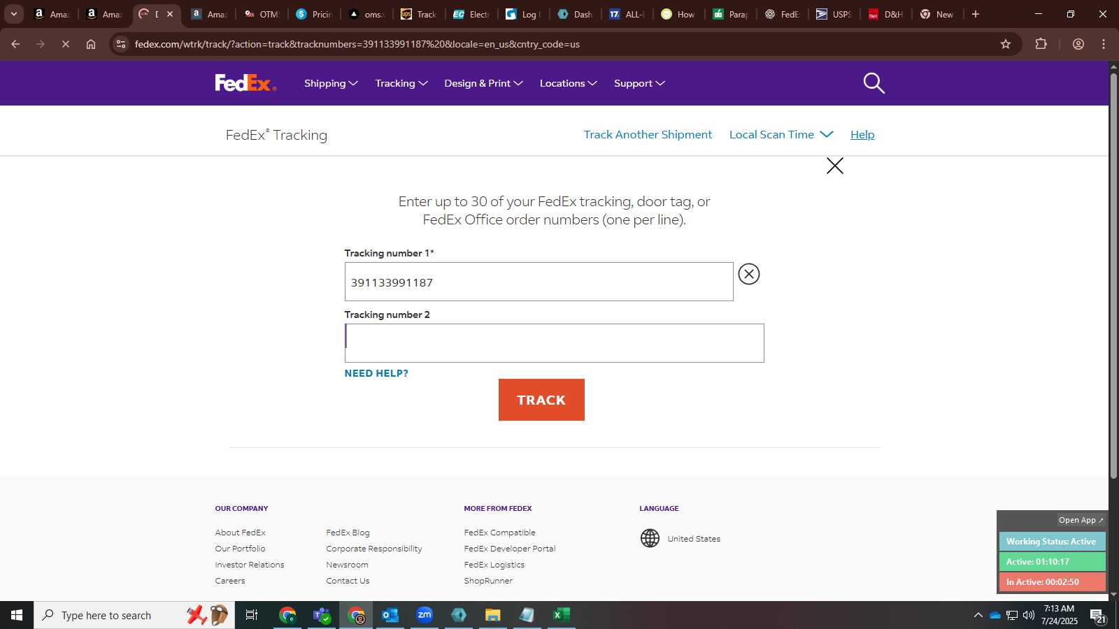Image resolution: width=1119 pixels, height=629 pixels.
Task: Expand the Shipping menu
Action: coord(331,83)
